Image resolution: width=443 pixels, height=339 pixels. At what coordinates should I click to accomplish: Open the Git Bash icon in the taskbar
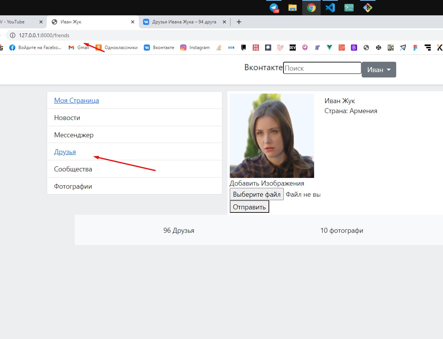(x=367, y=8)
